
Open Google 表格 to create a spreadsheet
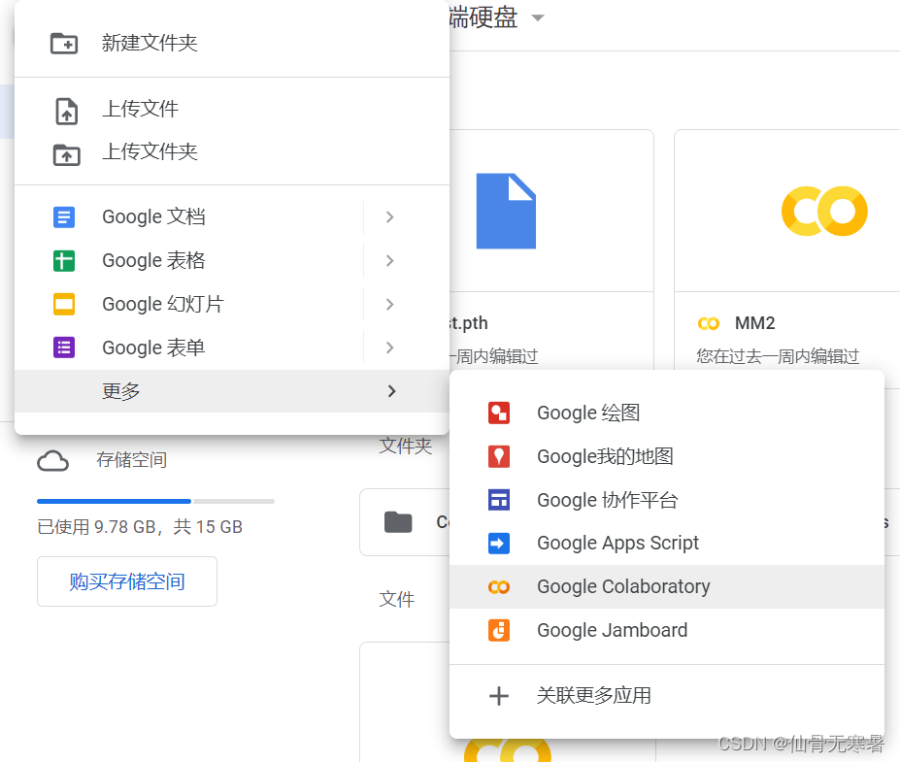(153, 260)
